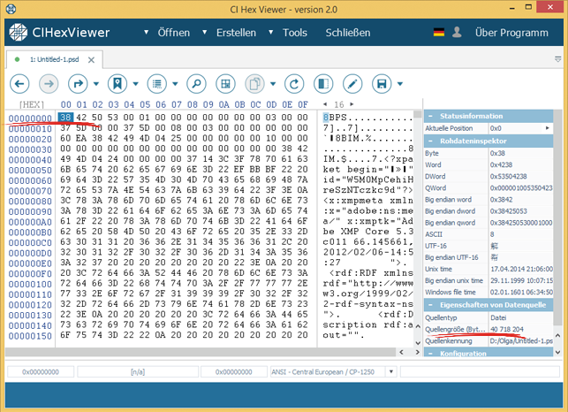Click the bookmark icon in the toolbar
Image resolution: width=568 pixels, height=412 pixels.
[x=116, y=84]
